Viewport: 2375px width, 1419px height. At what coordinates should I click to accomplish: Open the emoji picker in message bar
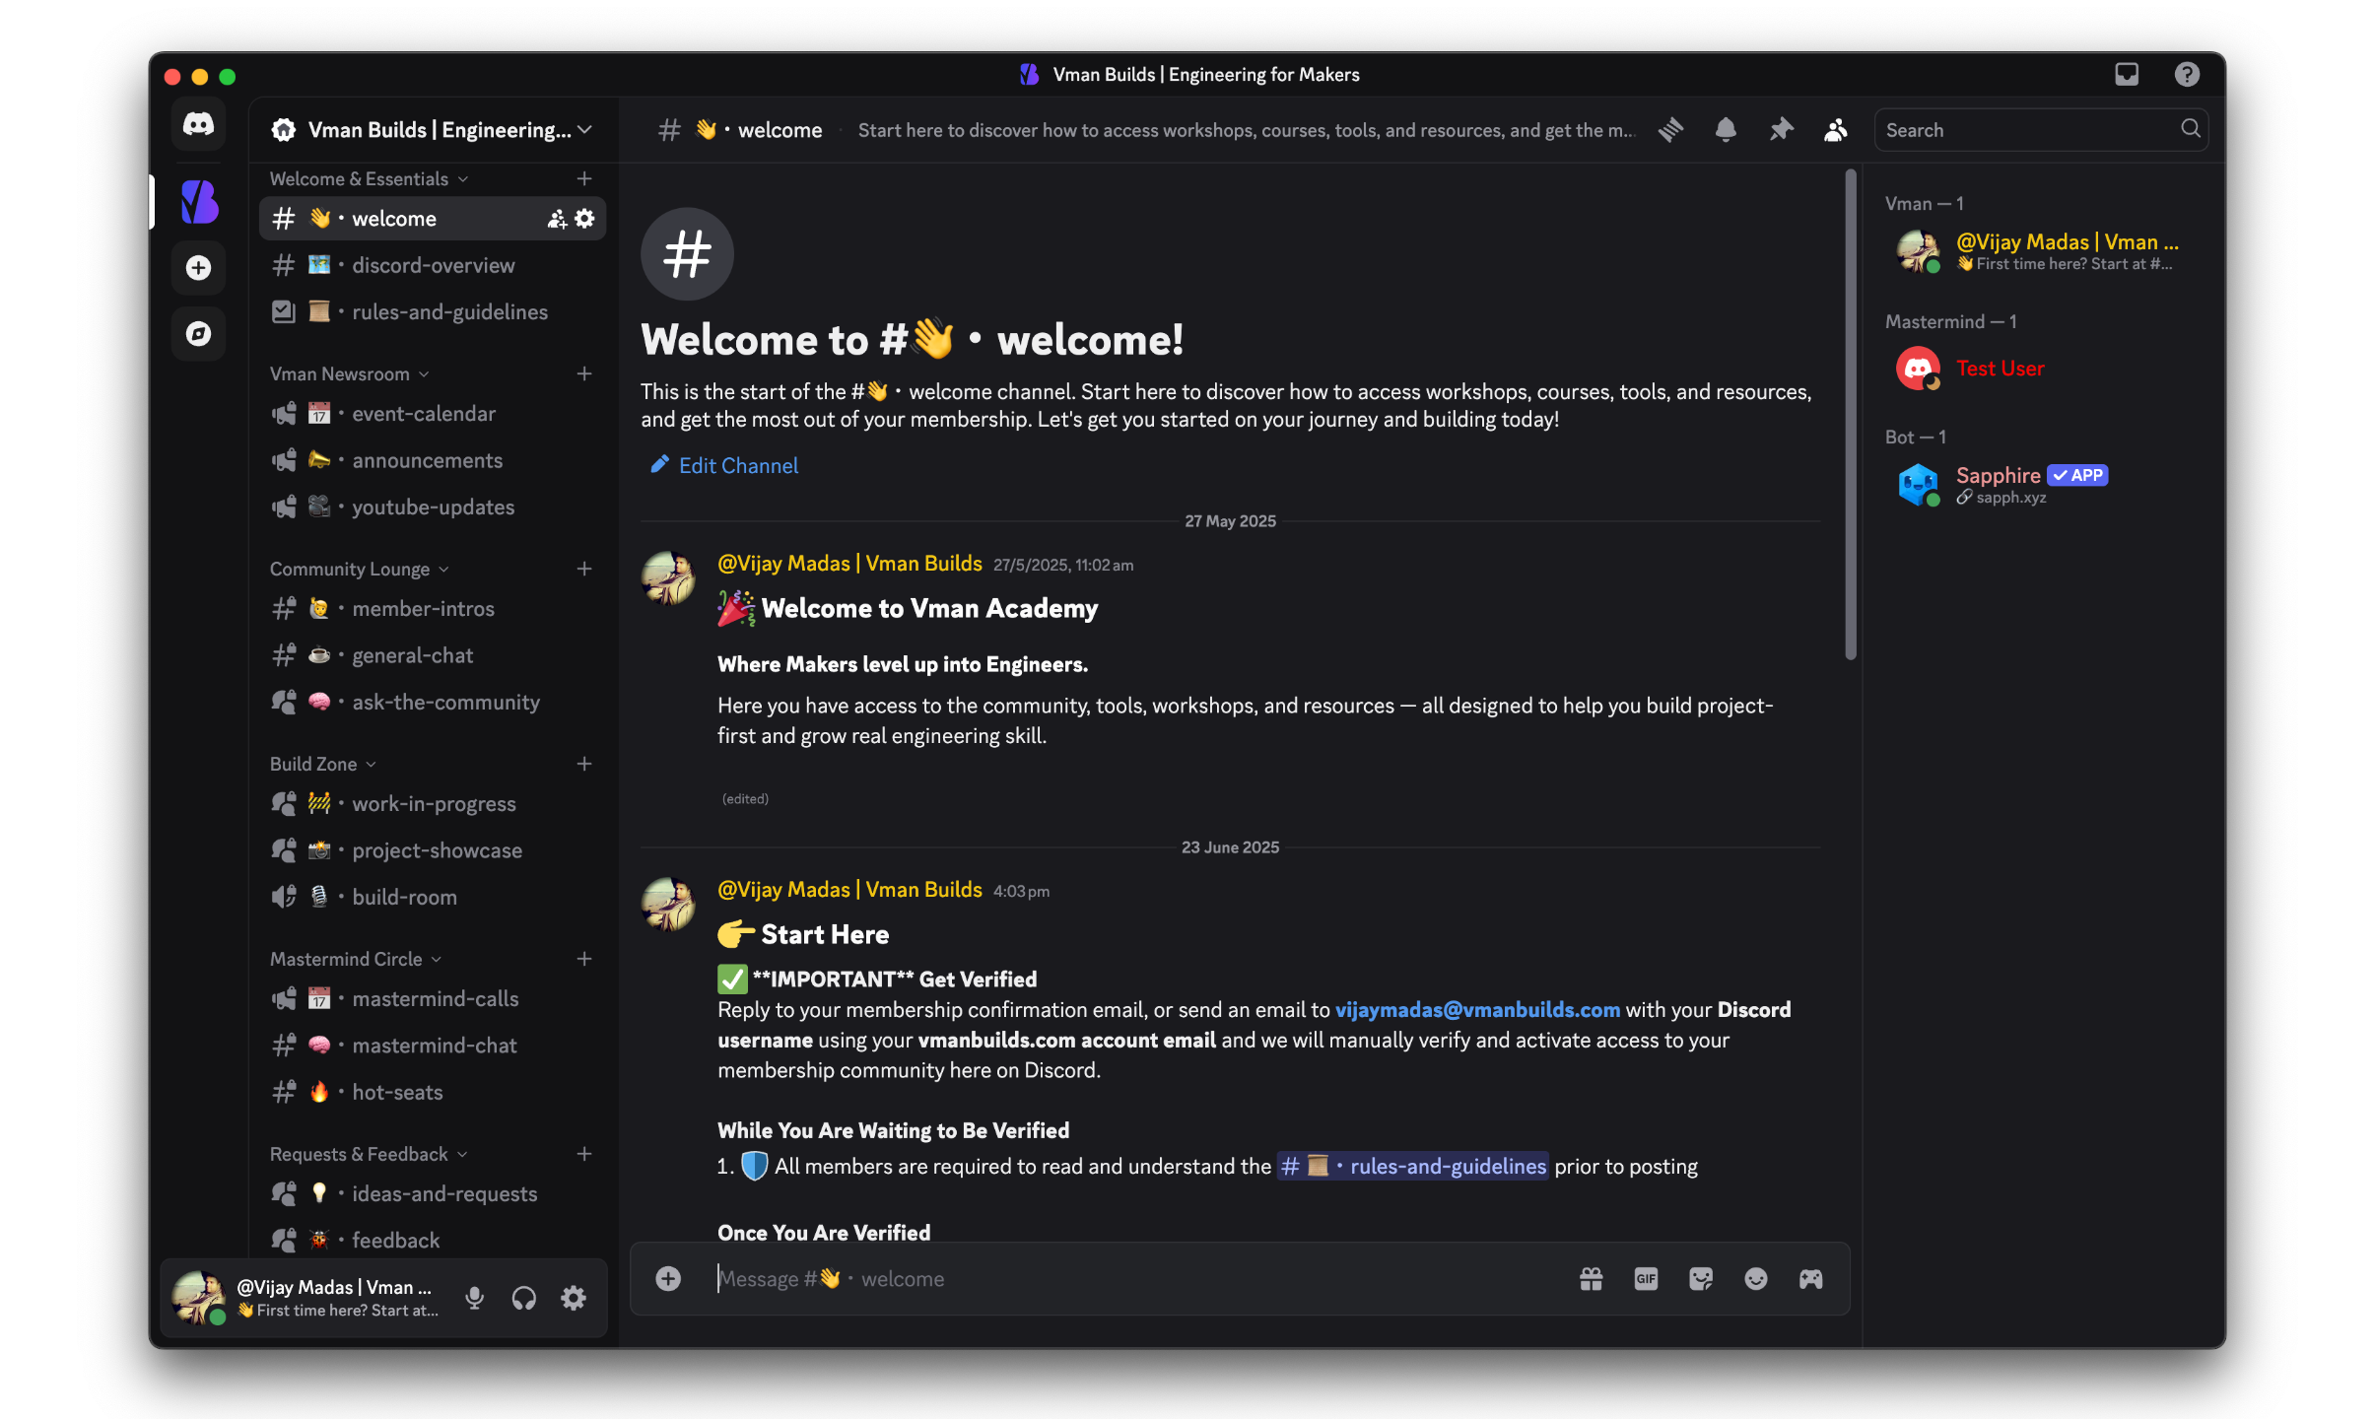pyautogui.click(x=1756, y=1279)
